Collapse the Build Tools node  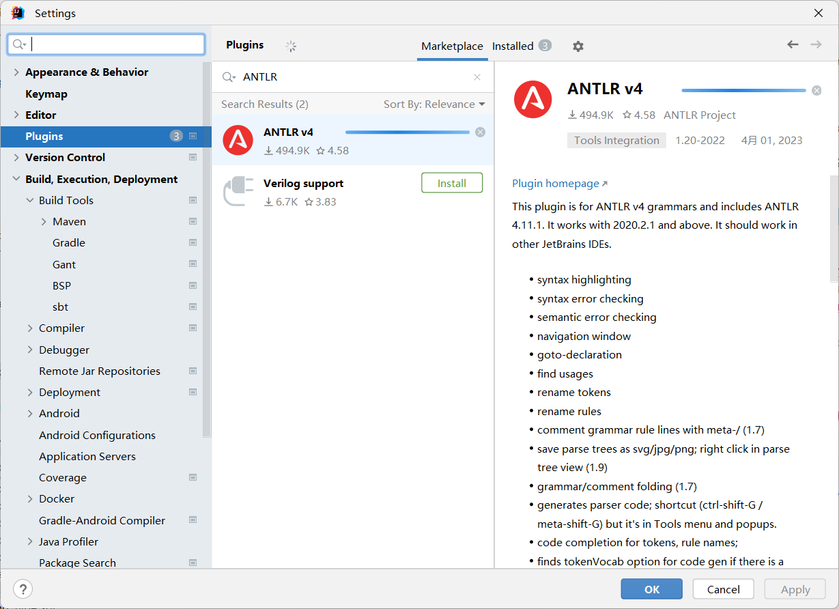[x=30, y=201]
